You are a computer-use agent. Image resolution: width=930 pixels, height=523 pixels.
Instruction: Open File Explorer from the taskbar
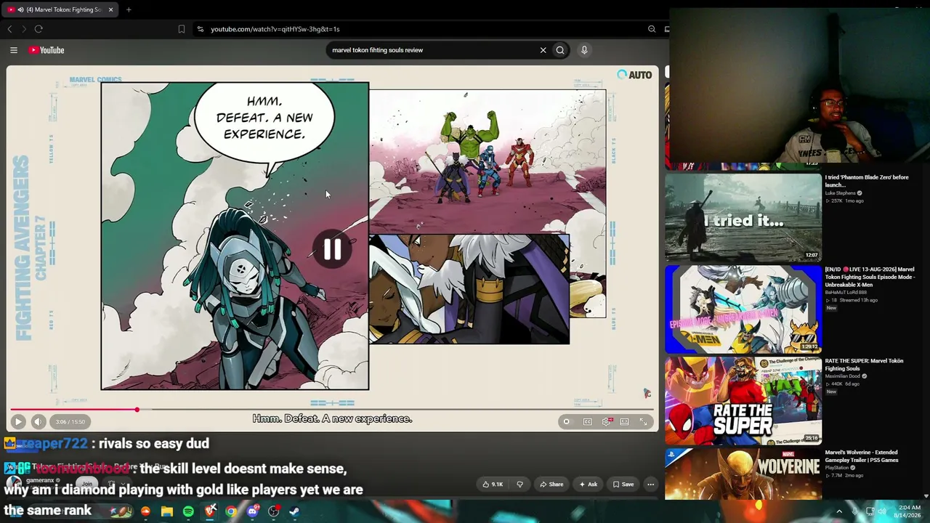[x=167, y=511]
